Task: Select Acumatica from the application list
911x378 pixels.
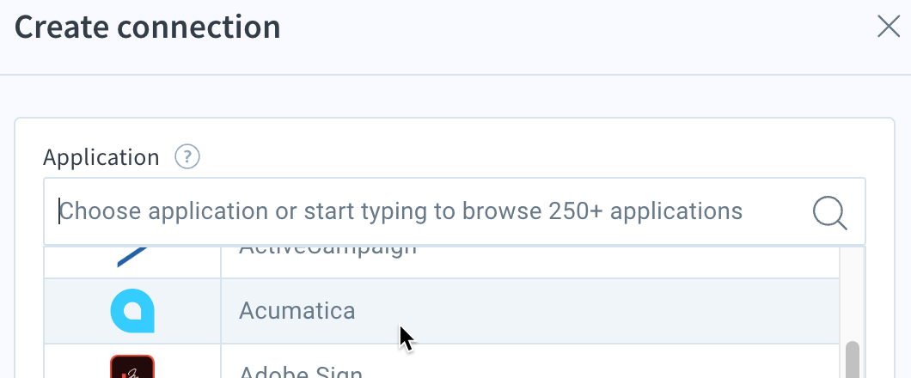Action: coord(442,311)
